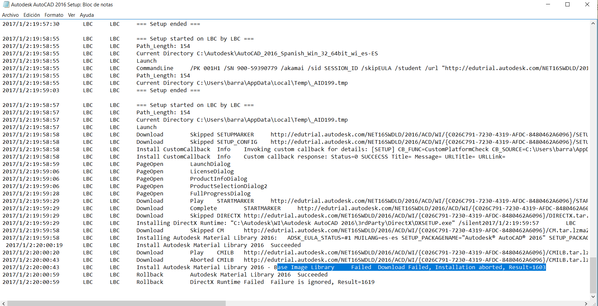Click the LicenseDialog entry
The image size is (598, 306).
[212, 172]
